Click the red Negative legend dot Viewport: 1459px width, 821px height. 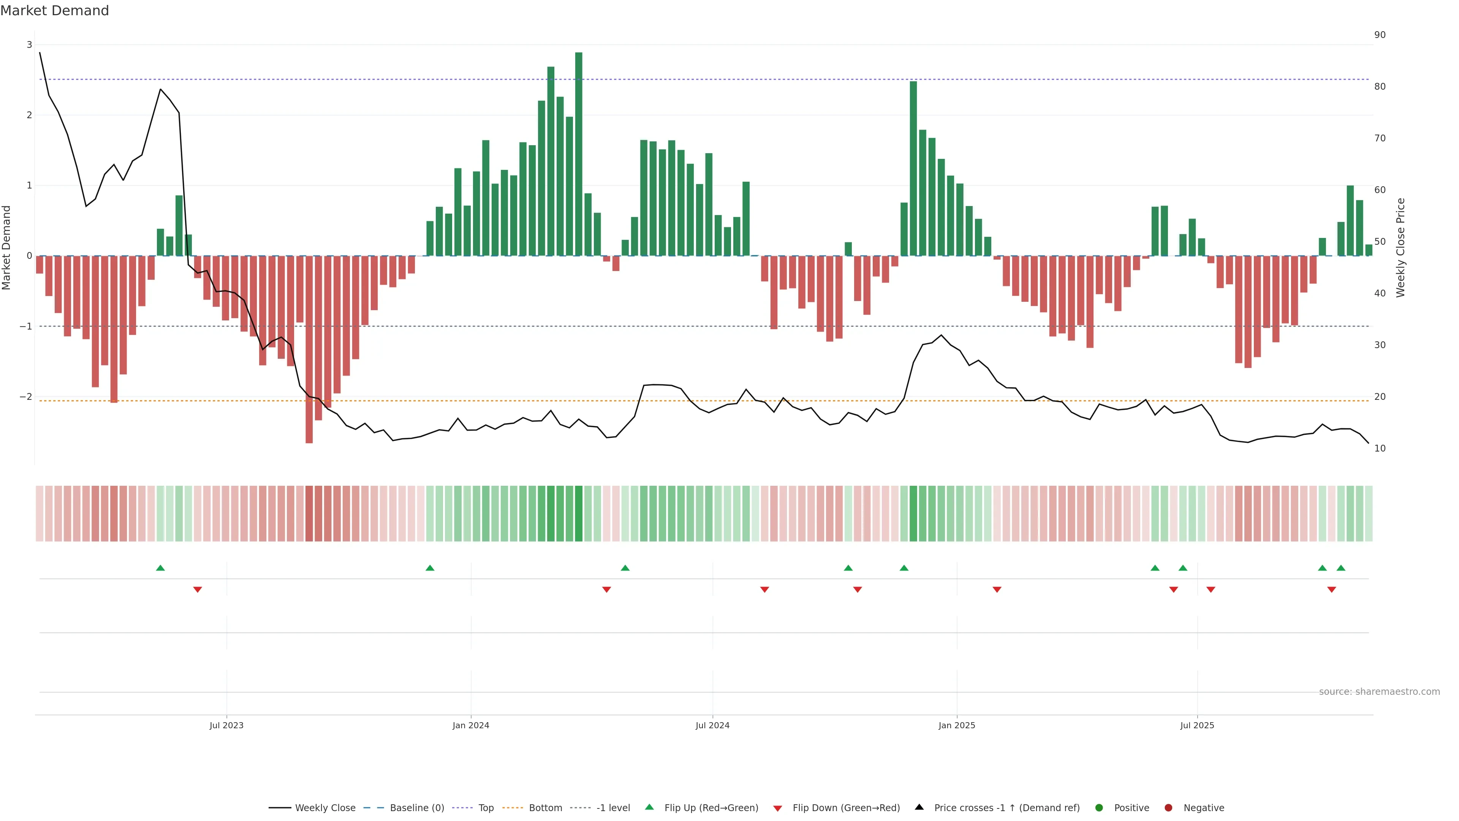coord(1168,808)
